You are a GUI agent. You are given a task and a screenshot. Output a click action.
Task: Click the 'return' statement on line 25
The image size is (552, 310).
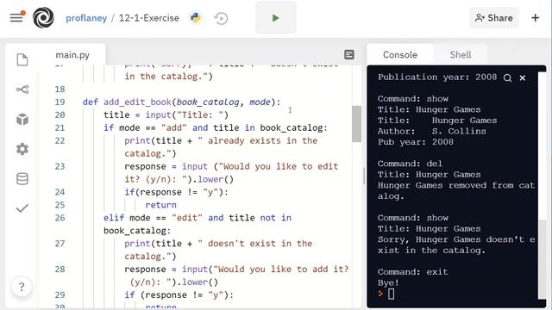coord(161,205)
